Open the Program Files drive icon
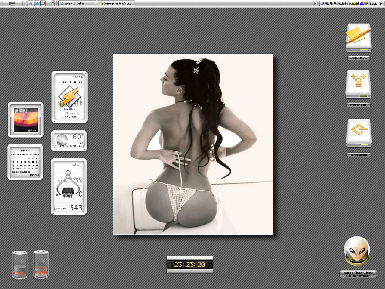Screen dimensions: 385x289 [x=358, y=84]
